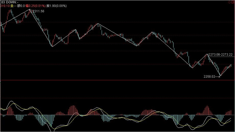Click the tallest red MACD histogram bar near right
The width and height of the screenshot is (235, 132).
tap(208, 110)
